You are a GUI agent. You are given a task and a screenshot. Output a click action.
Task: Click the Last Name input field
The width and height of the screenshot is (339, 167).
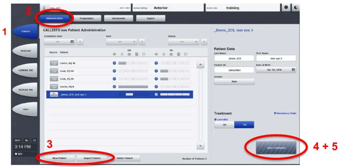[x=234, y=58]
